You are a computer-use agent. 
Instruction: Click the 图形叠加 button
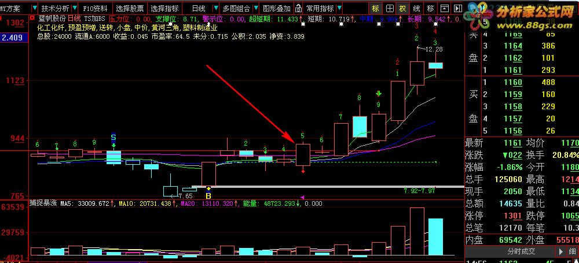point(277,8)
